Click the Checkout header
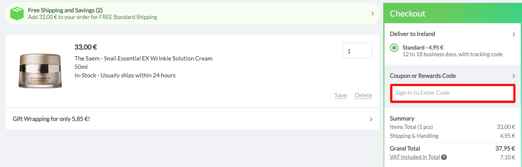Screen dimensions: 522x167 (407, 14)
